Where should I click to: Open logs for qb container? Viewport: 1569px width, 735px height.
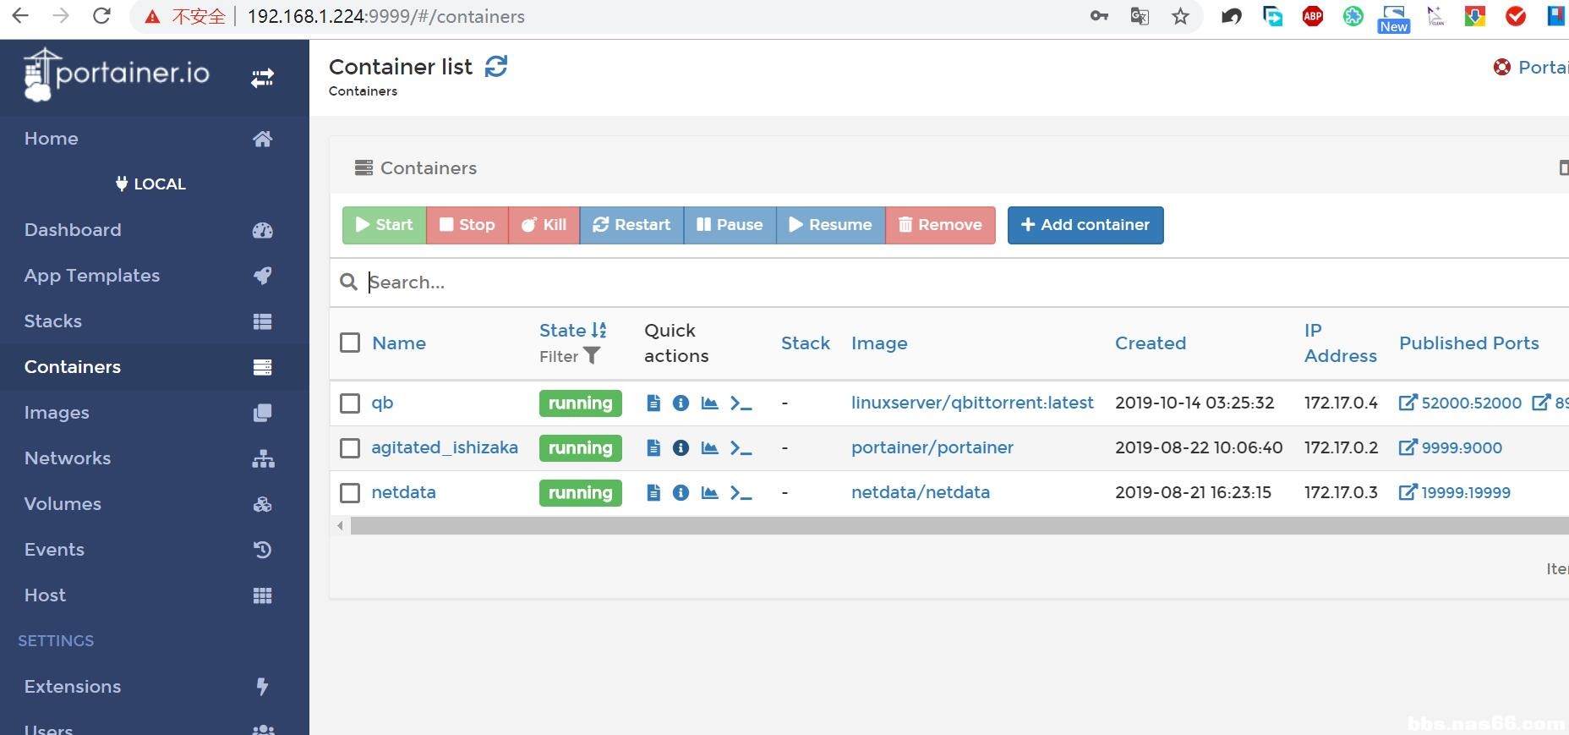tap(653, 403)
